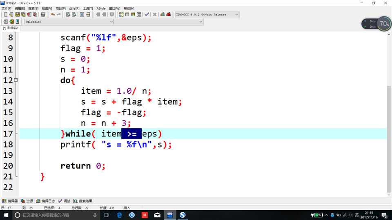This screenshot has height=220, width=392.
Task: Click the word printf on line 18
Action: click(x=76, y=144)
